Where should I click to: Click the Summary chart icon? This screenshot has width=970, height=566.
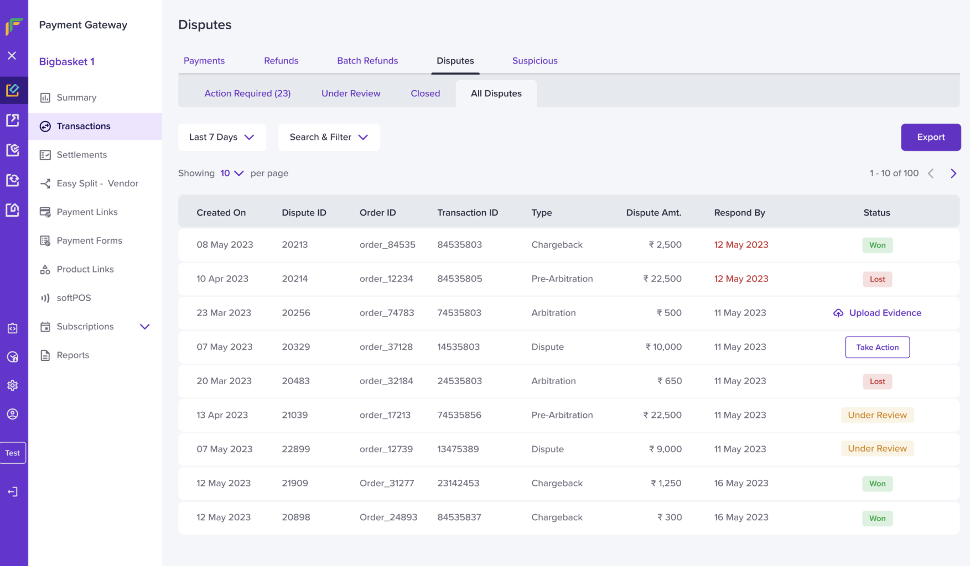(x=45, y=98)
